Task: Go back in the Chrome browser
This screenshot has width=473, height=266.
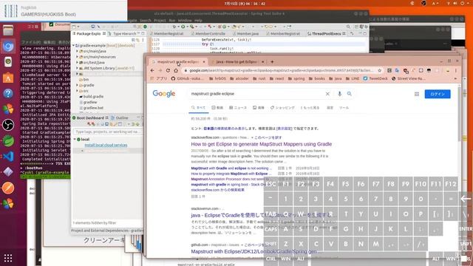Action: [x=152, y=70]
